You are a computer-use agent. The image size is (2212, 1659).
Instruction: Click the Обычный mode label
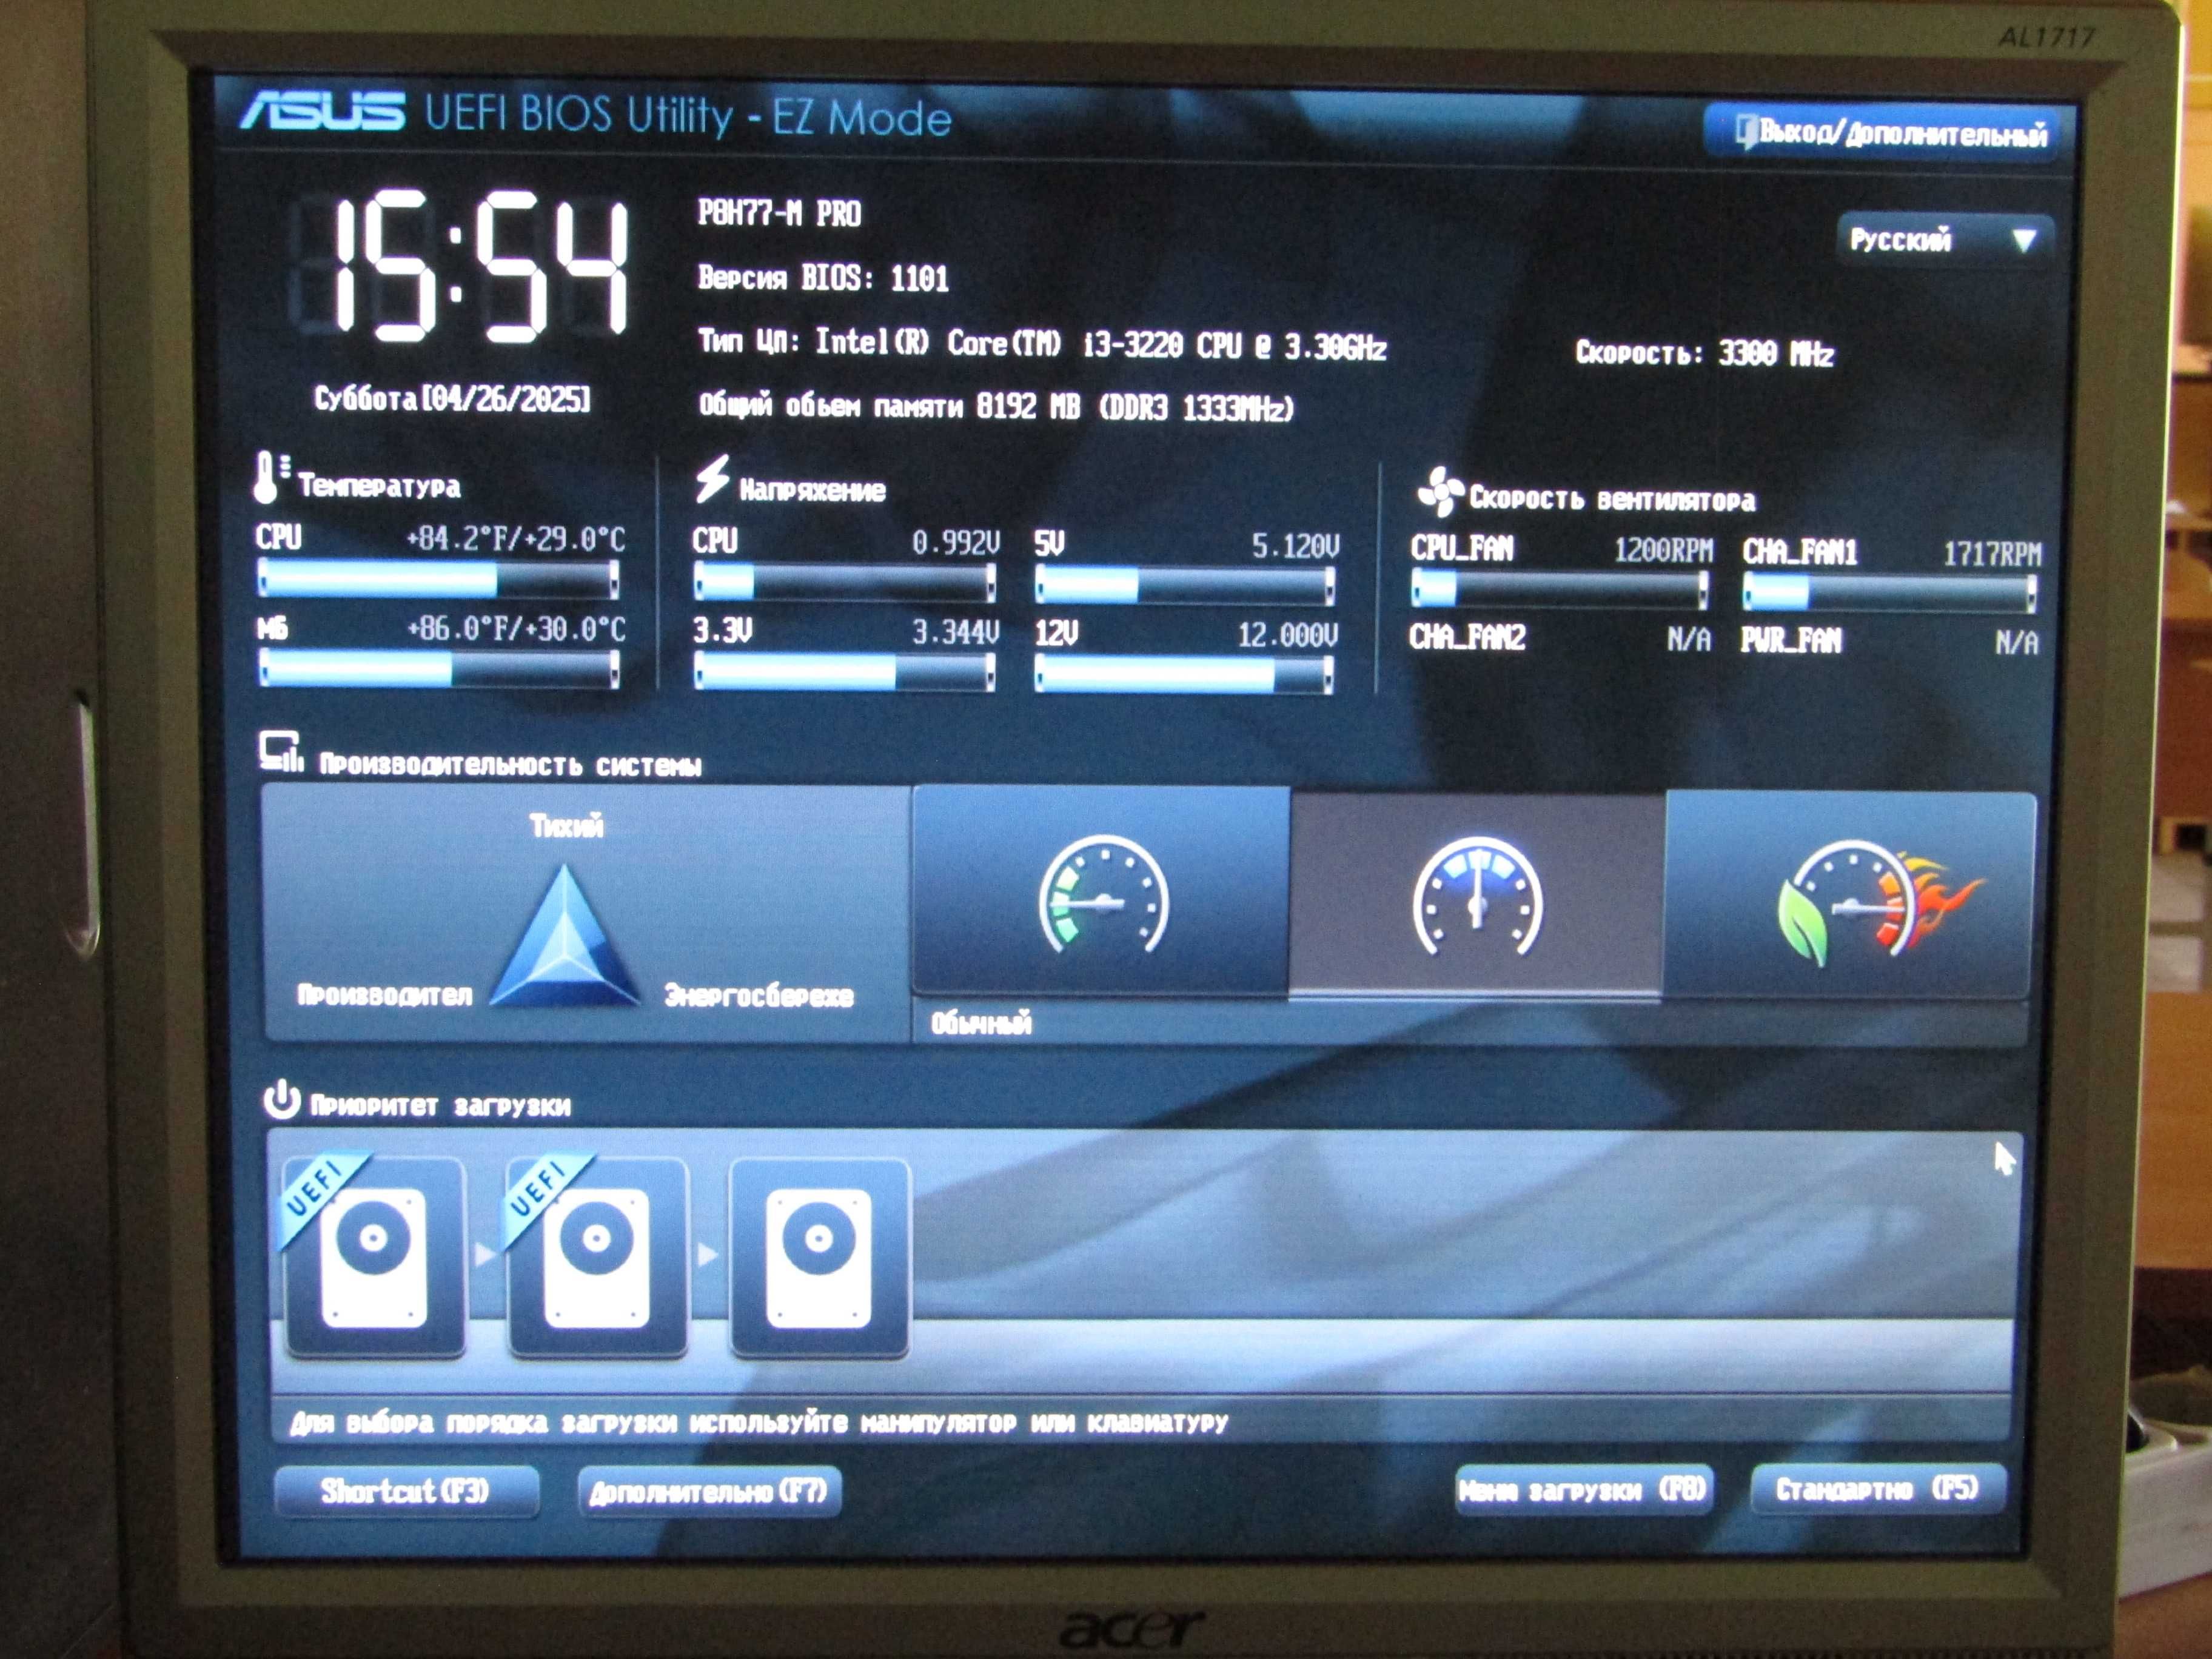coord(980,1023)
